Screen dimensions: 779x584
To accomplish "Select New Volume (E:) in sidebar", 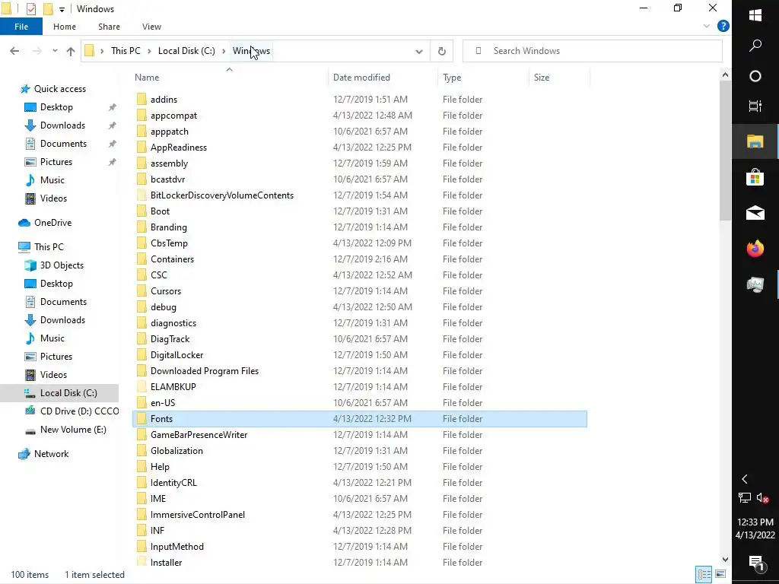I will [73, 430].
